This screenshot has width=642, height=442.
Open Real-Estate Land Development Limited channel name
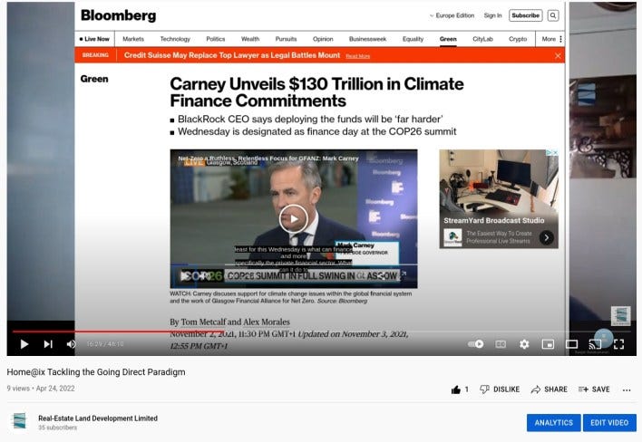point(98,418)
